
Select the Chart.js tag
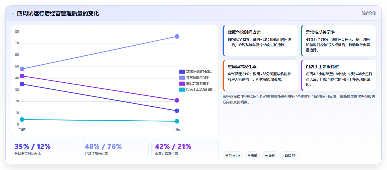click(233, 155)
